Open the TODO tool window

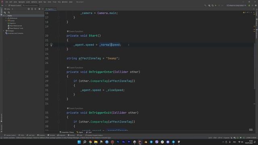pyautogui.click(x=21, y=135)
